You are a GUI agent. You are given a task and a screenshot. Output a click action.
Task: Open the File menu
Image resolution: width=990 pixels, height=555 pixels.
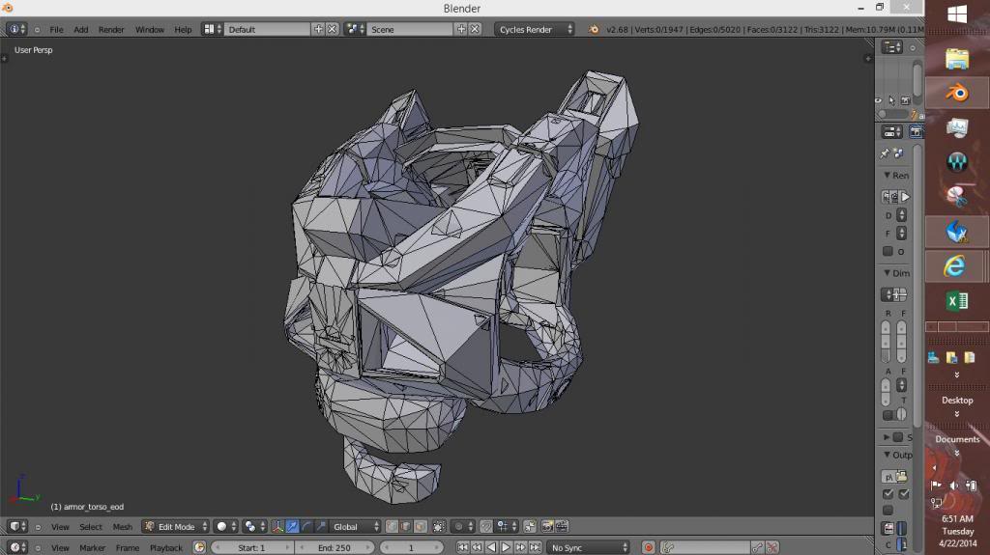click(56, 30)
